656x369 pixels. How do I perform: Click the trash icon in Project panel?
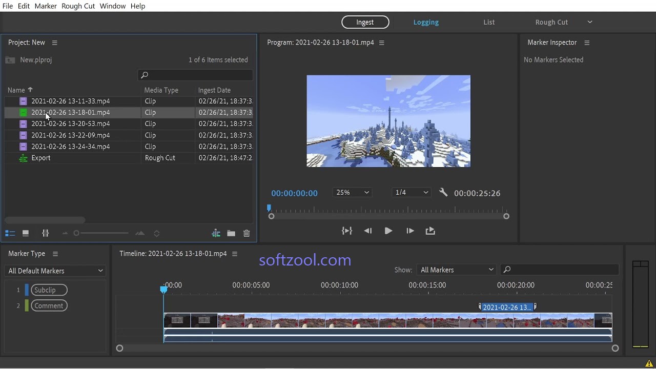pyautogui.click(x=247, y=233)
